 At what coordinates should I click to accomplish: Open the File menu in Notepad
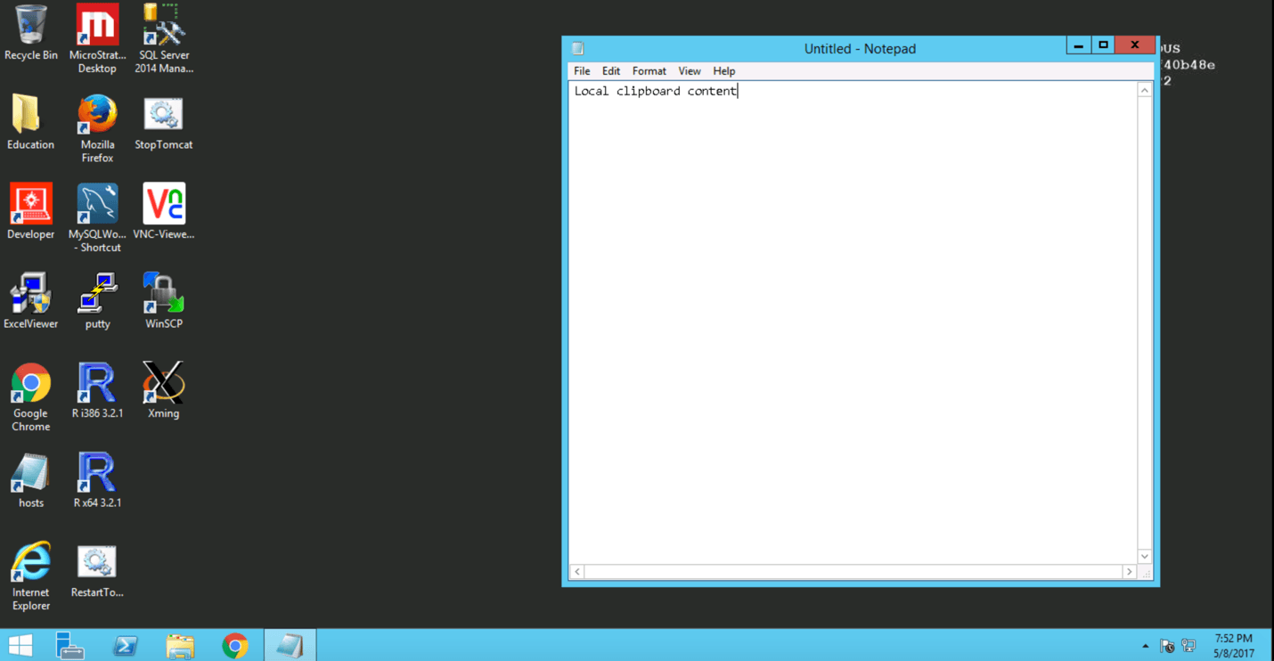coord(582,71)
